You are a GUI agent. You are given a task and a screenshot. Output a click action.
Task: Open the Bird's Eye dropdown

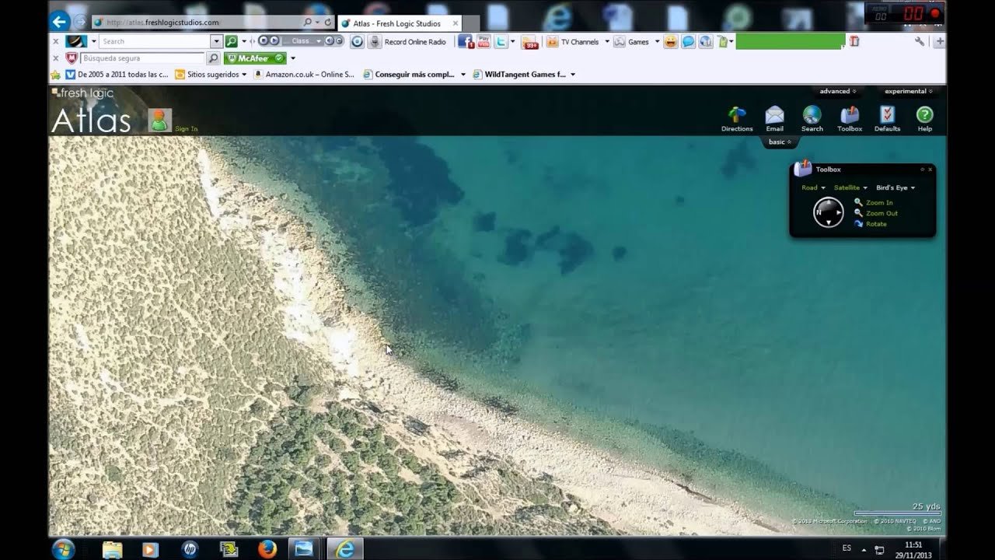coord(895,187)
